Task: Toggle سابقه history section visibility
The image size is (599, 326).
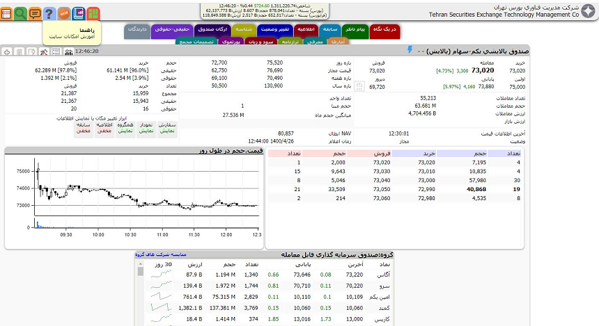Action: click(x=83, y=128)
